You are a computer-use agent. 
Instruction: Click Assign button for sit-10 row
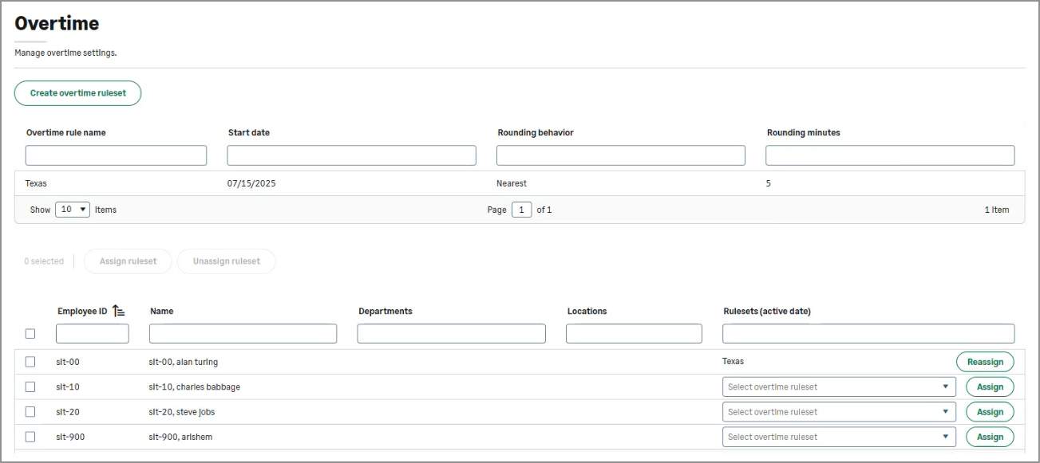[x=990, y=387]
